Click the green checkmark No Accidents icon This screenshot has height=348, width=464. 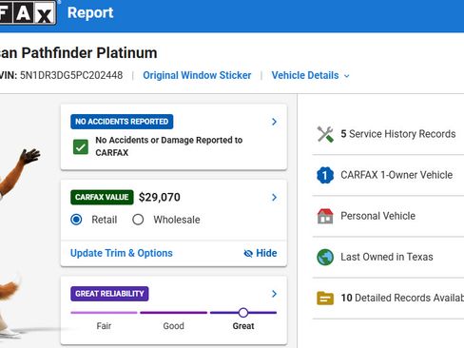[x=81, y=146]
